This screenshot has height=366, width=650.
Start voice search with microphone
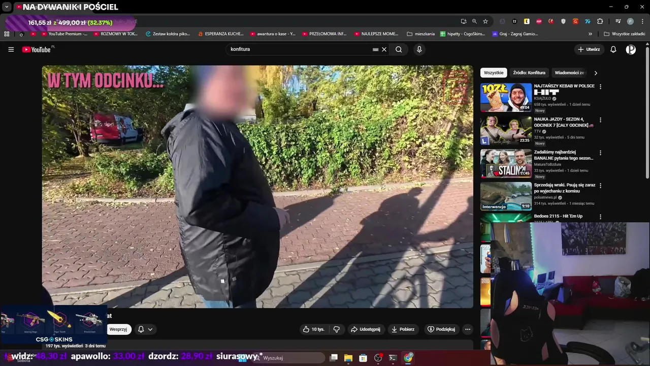tap(419, 49)
